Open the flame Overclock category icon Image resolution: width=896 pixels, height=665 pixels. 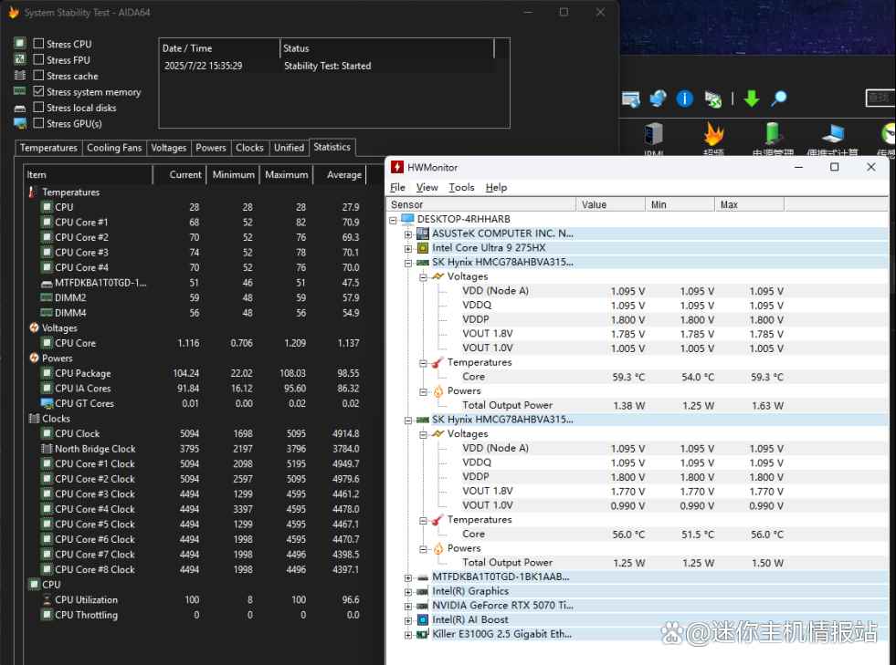pos(713,134)
